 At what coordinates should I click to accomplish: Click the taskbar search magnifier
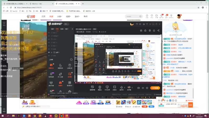(x=8, y=116)
